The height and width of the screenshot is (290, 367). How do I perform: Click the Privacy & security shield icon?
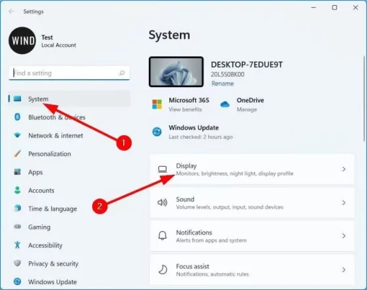17,264
